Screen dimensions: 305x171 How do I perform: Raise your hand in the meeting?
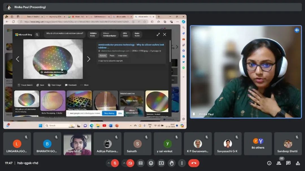pos(172,163)
